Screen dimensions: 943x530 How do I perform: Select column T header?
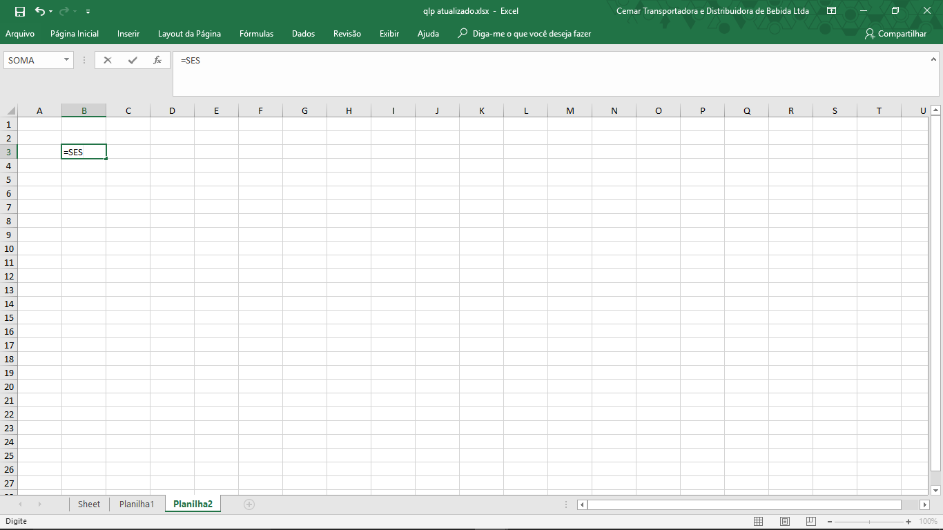click(879, 110)
